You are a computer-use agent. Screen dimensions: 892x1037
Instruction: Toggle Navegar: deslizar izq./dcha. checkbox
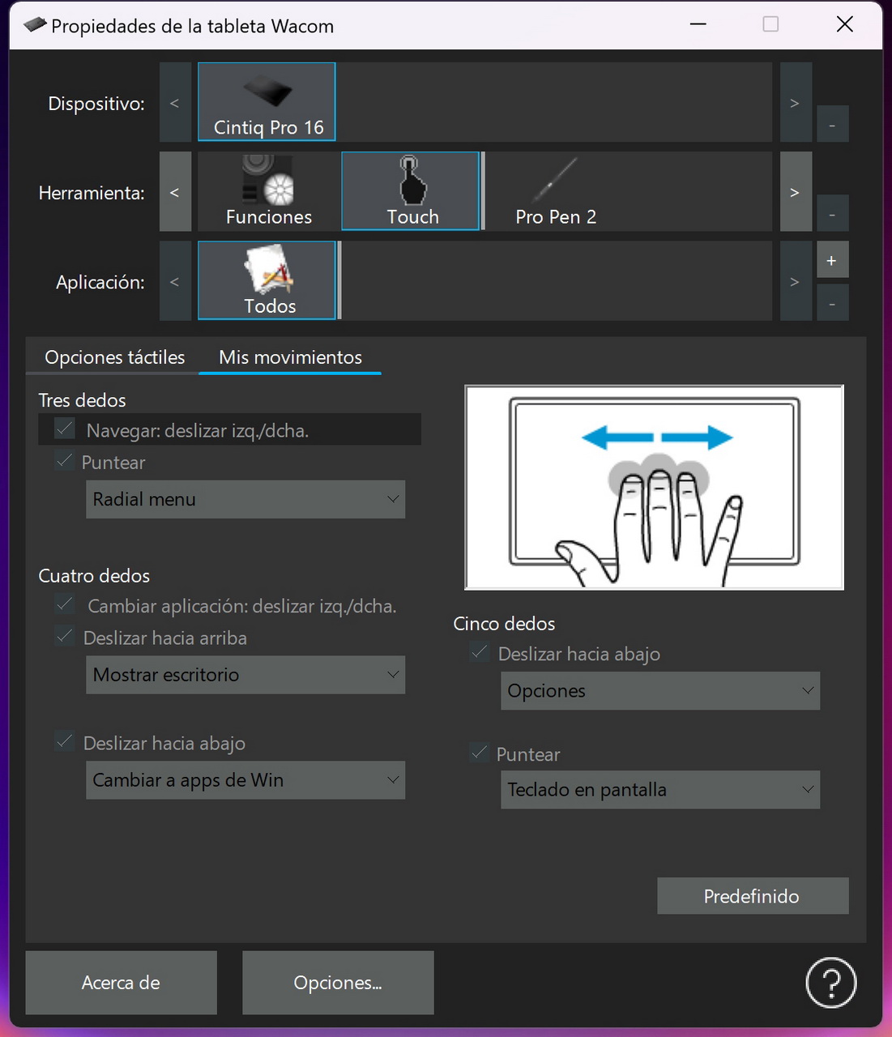click(x=65, y=429)
